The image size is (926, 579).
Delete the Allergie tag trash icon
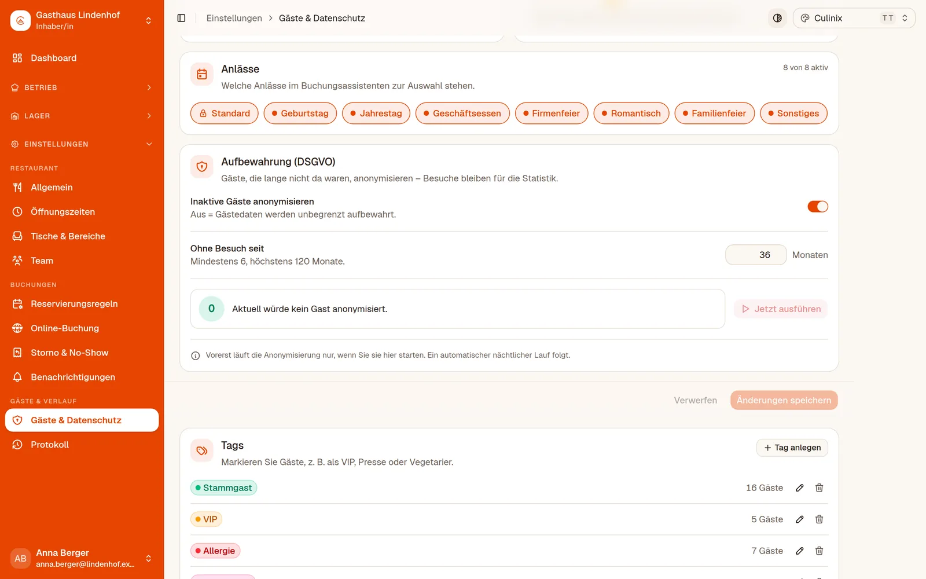[x=819, y=551]
